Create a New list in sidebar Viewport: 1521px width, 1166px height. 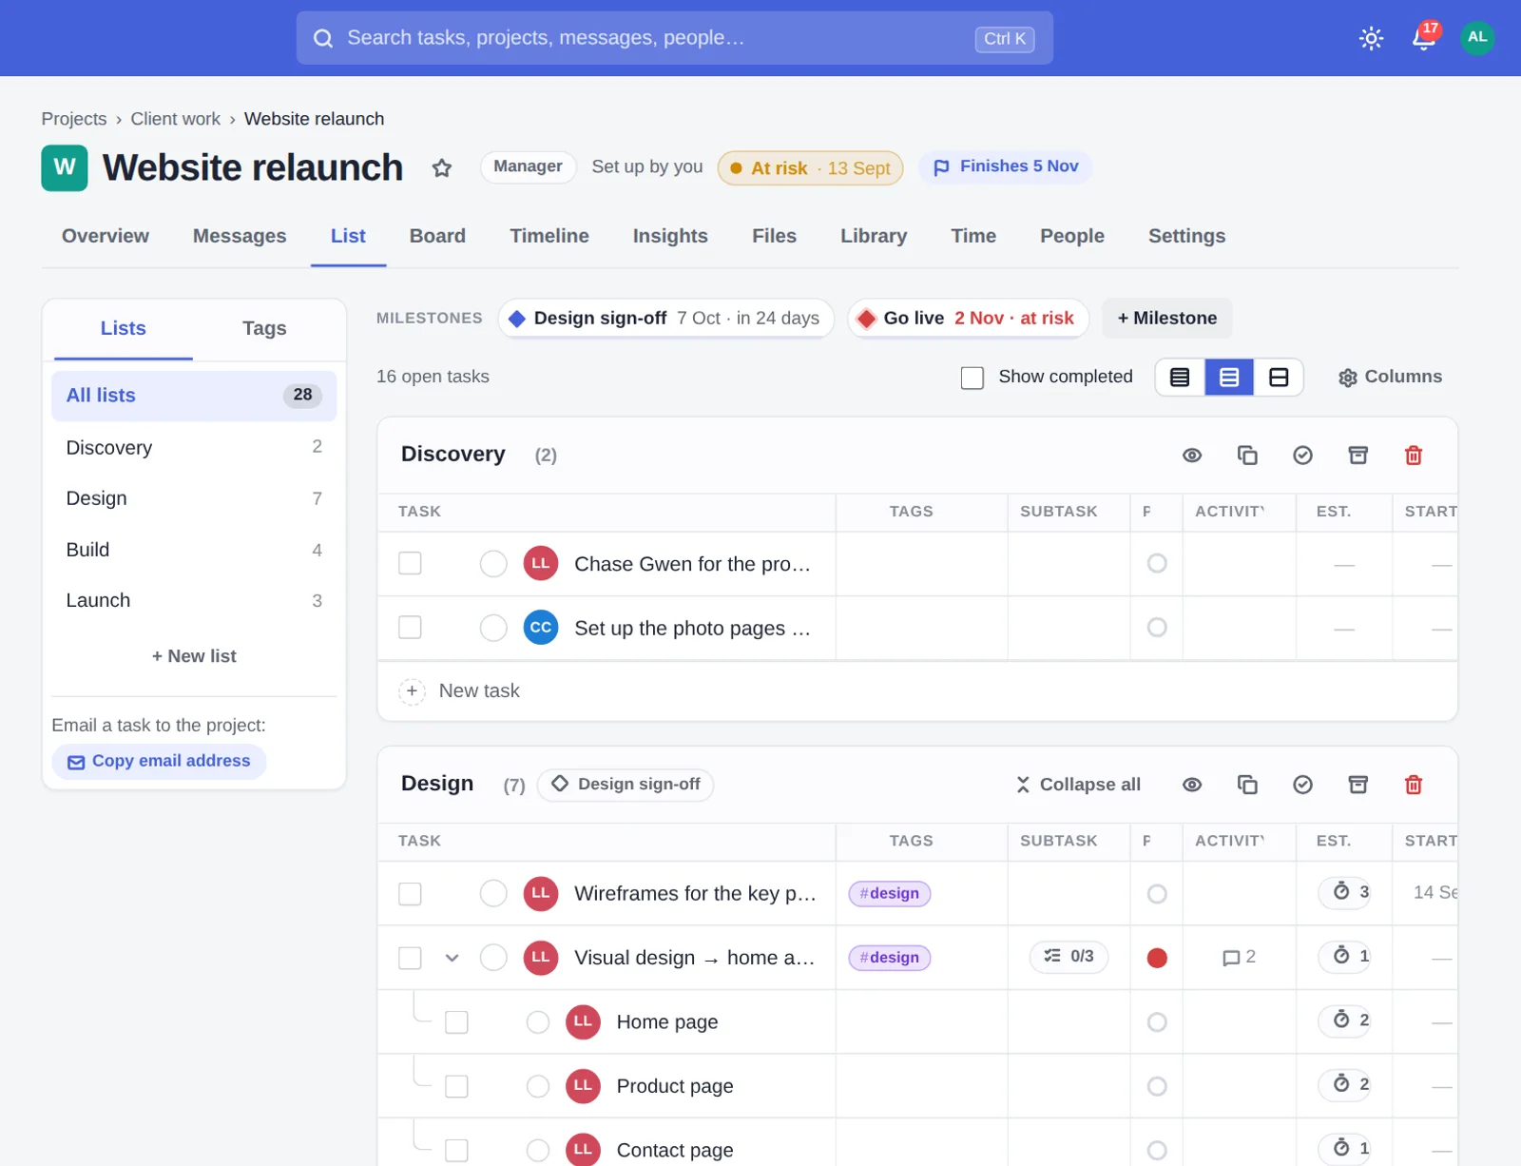194,656
